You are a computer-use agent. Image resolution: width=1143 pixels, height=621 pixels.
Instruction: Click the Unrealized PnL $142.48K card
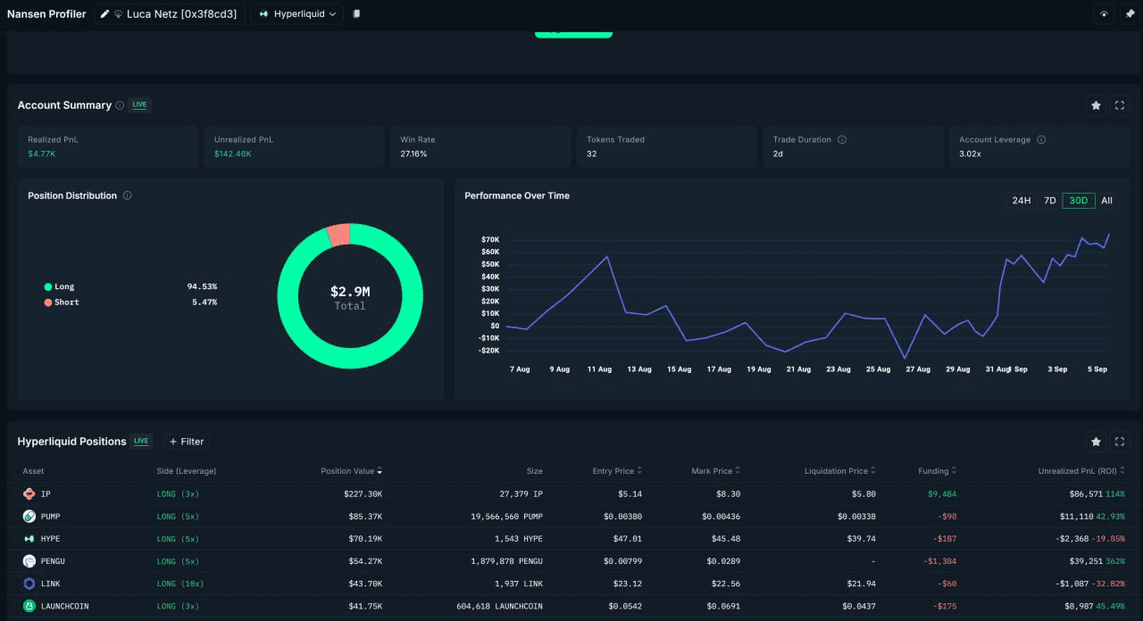pyautogui.click(x=295, y=146)
